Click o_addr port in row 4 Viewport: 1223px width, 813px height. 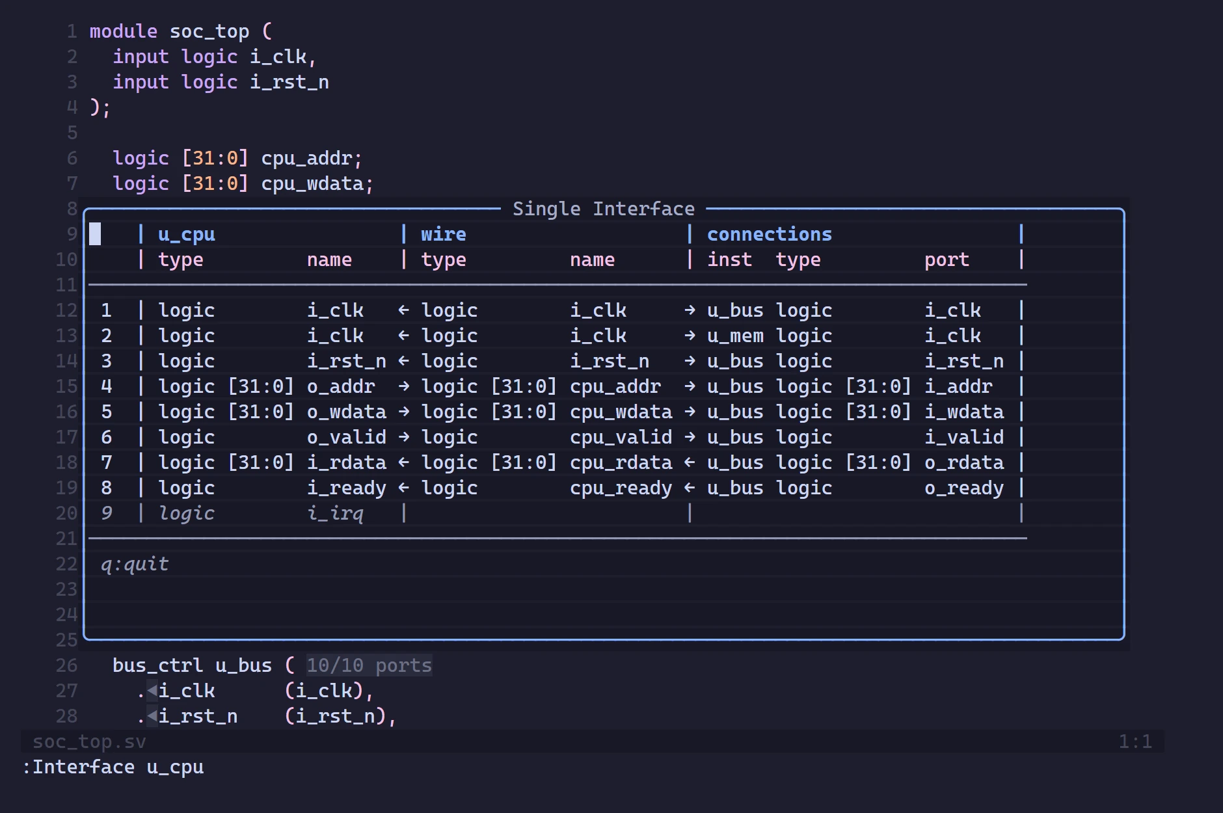coord(341,386)
